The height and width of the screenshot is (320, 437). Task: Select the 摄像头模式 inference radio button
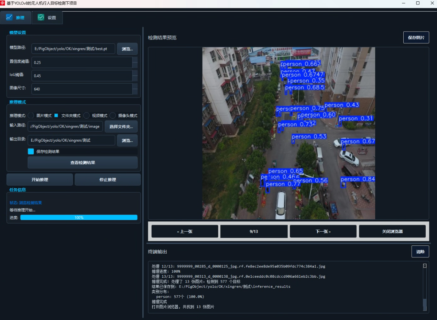[x=112, y=115]
